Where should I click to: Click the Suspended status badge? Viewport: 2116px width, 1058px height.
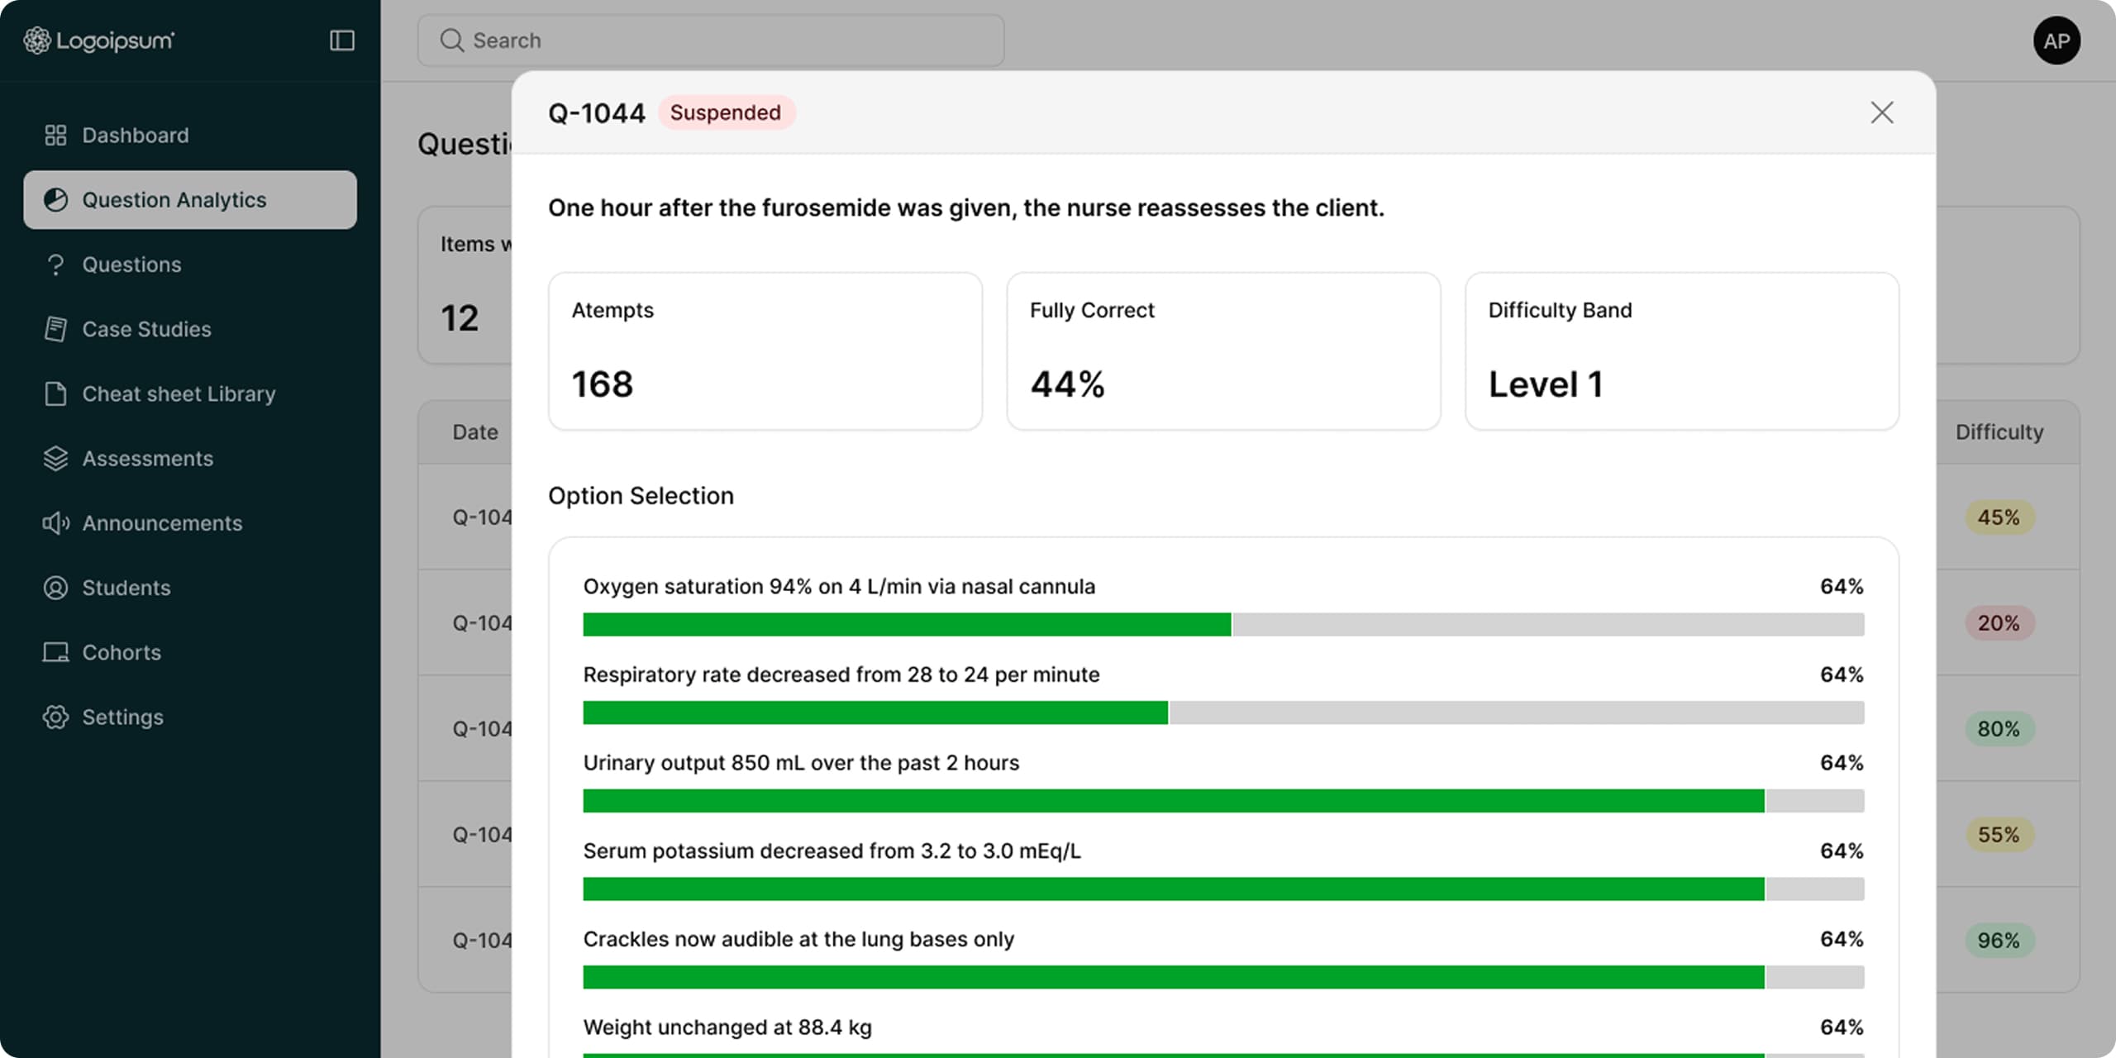point(726,112)
